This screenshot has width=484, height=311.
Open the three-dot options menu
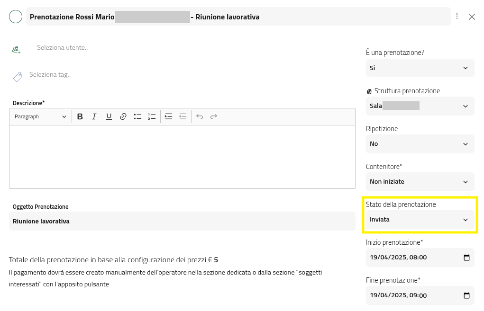pyautogui.click(x=457, y=17)
